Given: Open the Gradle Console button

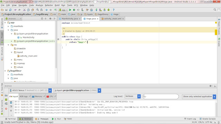Looking at the screenshot, I should pos(208,119).
